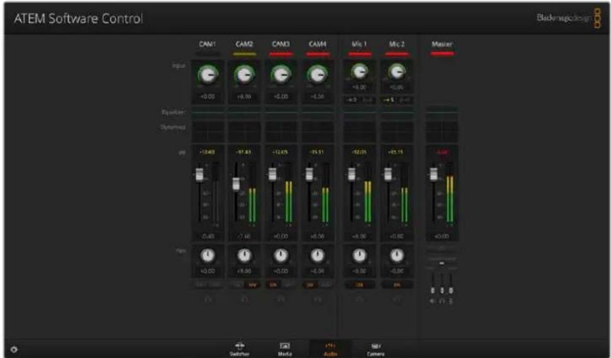Switch to the Switcher tab
The width and height of the screenshot is (611, 358).
(240, 349)
